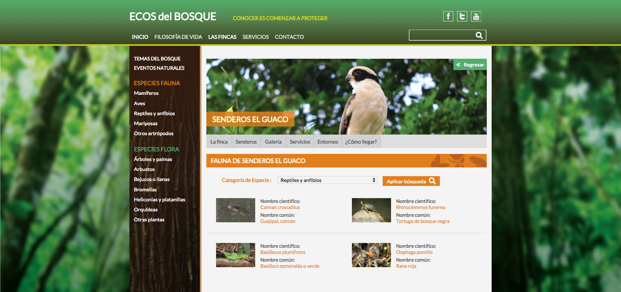Click the Basiliscus plumifrons lizard image
621x292 pixels.
tap(235, 255)
